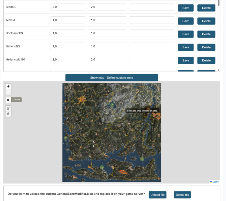Save the StadtZ0 zone settings
The height and width of the screenshot is (201, 226).
point(186,8)
